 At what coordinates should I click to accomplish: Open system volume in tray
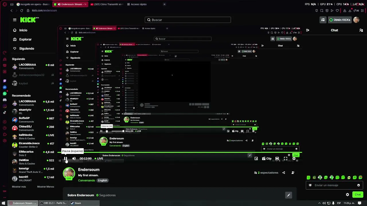[324, 203]
